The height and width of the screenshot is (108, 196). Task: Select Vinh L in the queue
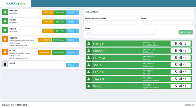[139, 86]
